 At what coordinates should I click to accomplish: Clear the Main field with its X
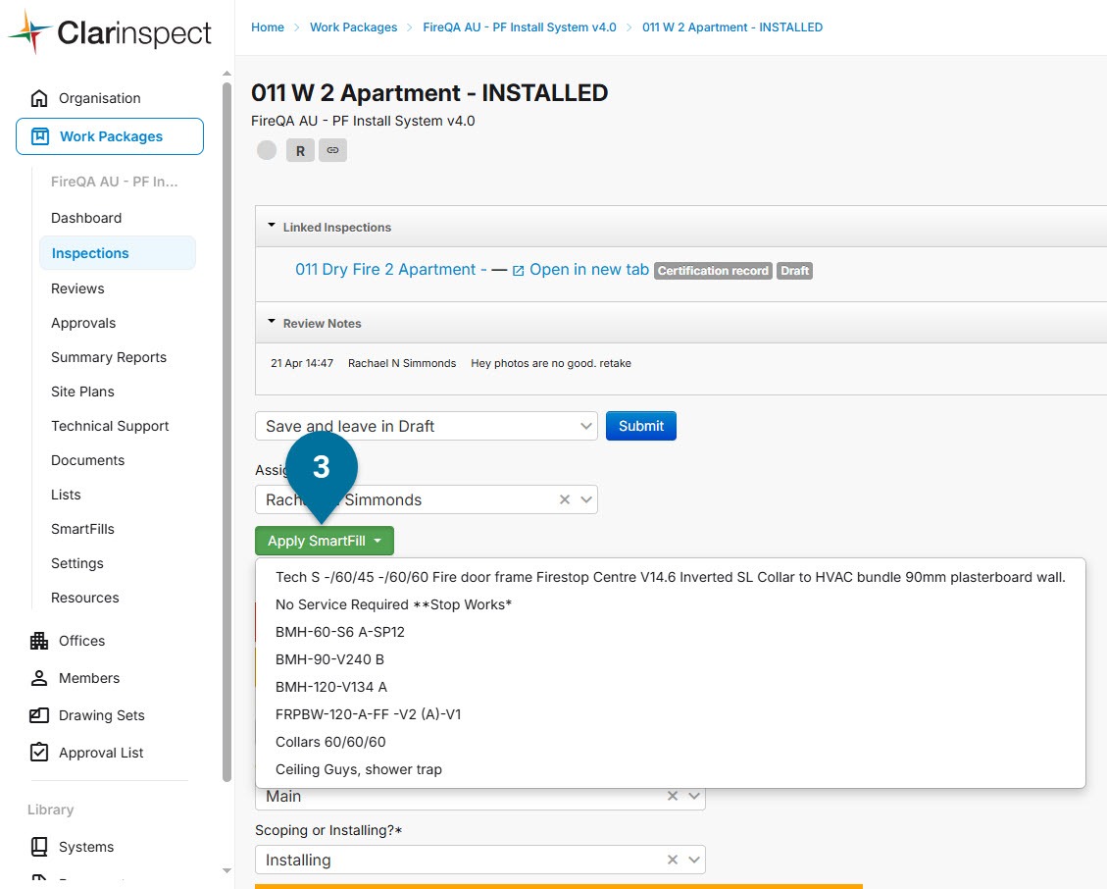[673, 797]
